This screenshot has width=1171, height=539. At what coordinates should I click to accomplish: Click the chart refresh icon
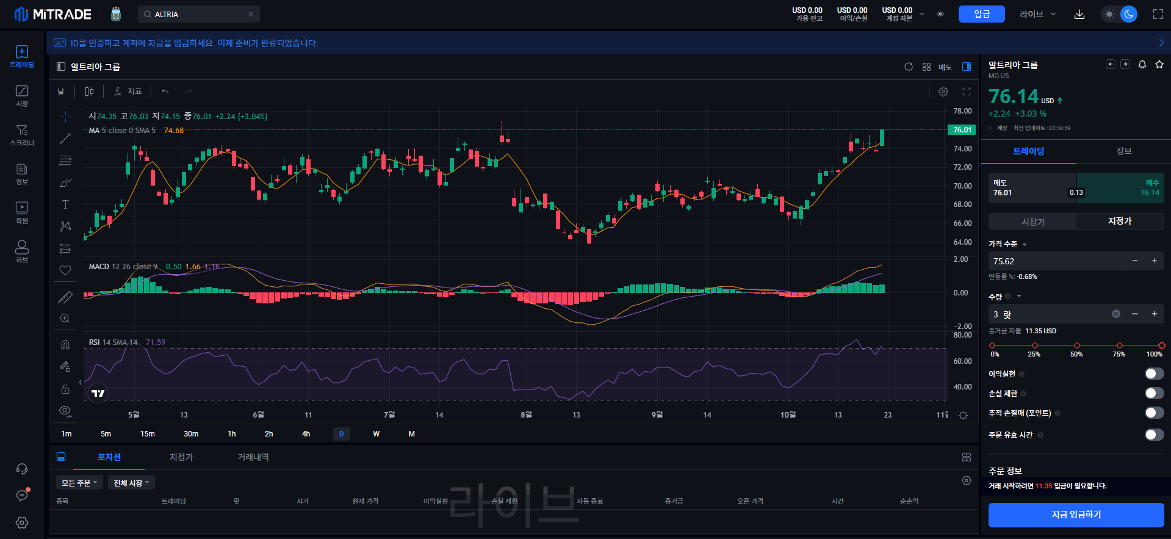[909, 67]
